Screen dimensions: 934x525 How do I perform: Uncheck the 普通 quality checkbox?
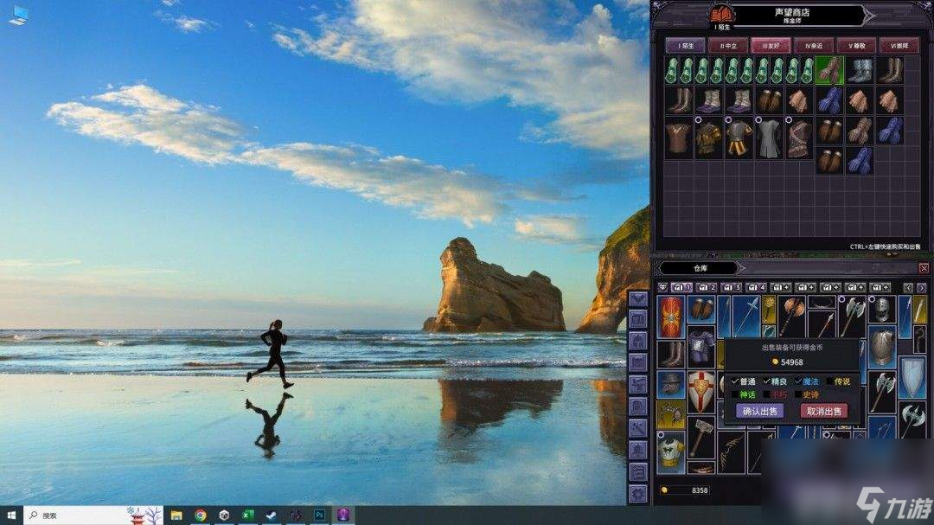(735, 381)
